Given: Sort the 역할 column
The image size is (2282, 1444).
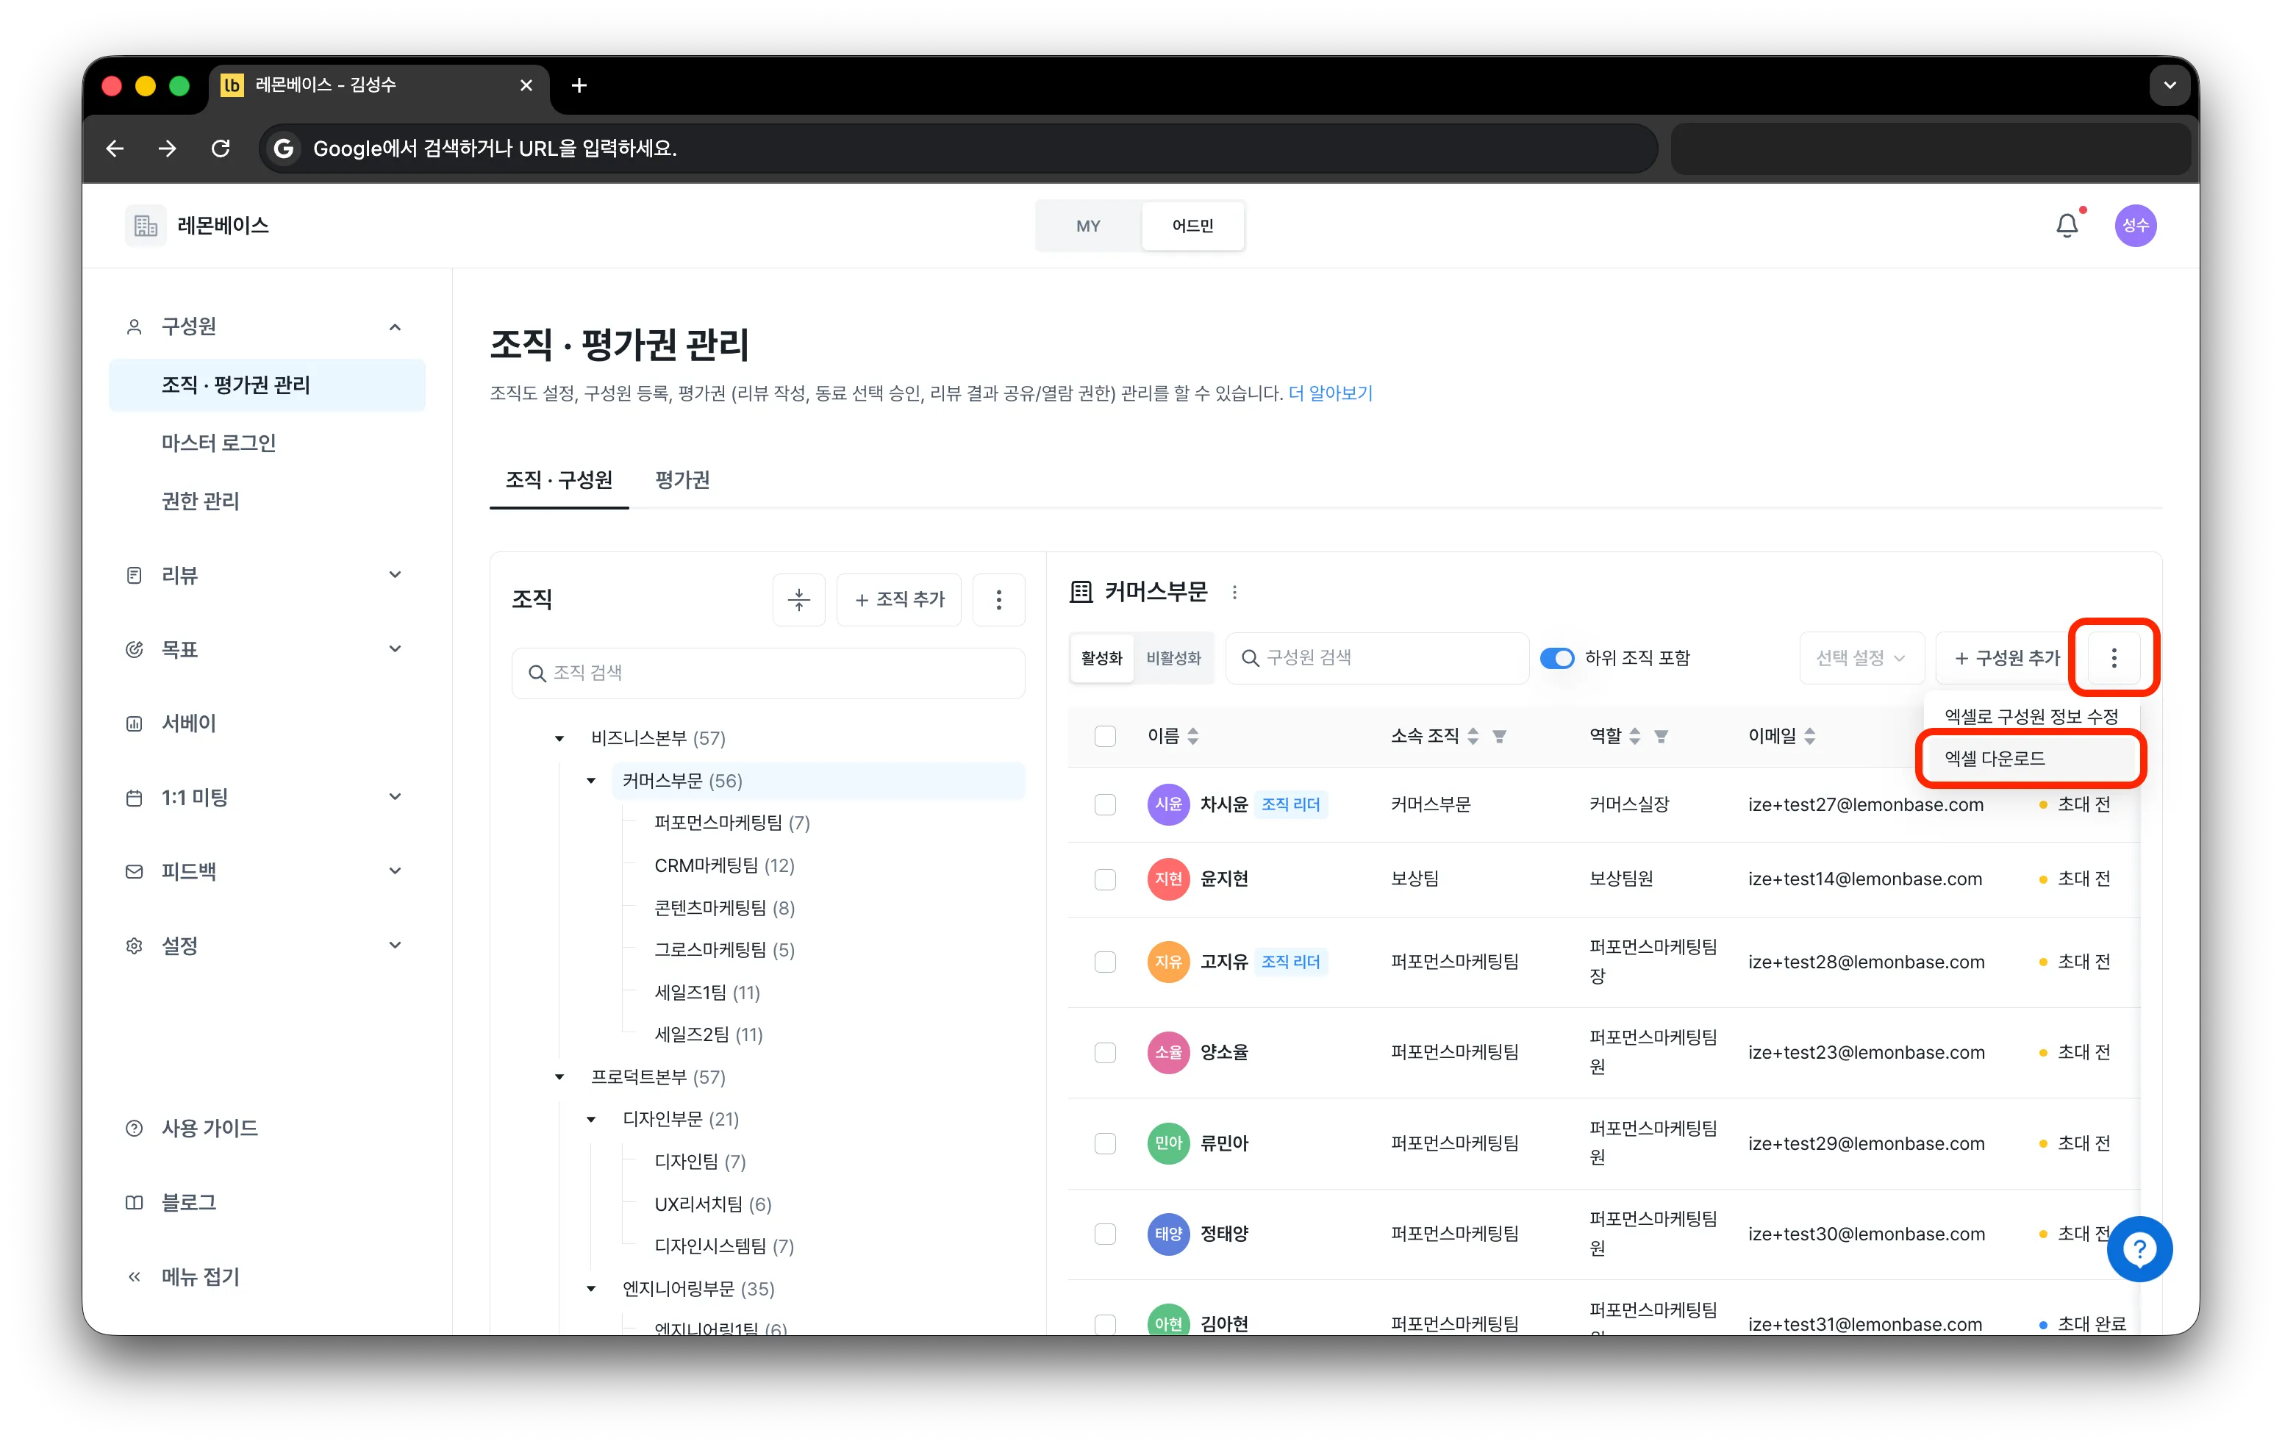Looking at the screenshot, I should (1635, 736).
